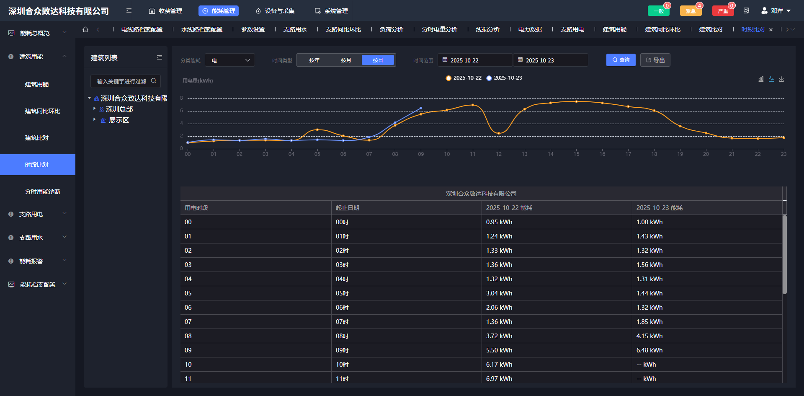Click the start date field 2025-10-22
Screen dimensions: 804x396
[475, 60]
